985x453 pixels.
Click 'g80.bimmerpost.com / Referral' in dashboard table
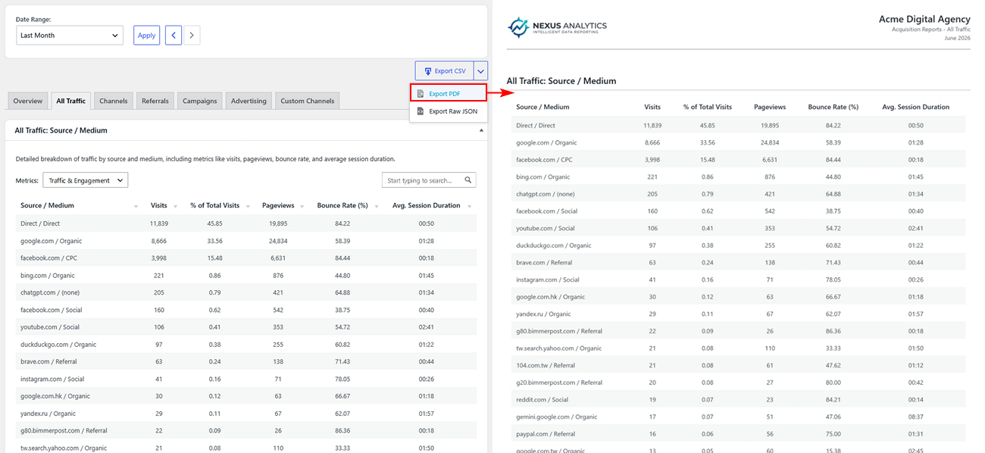[x=64, y=430]
